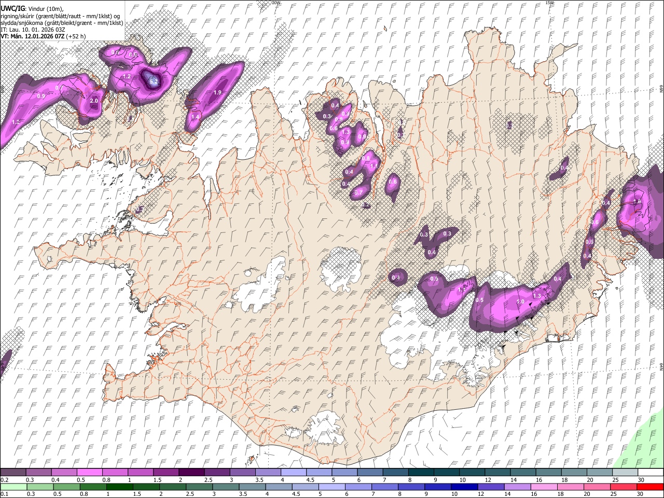Click the steel-blue snow swatch at 6
Screen dimensions: 664x498
click(370, 472)
